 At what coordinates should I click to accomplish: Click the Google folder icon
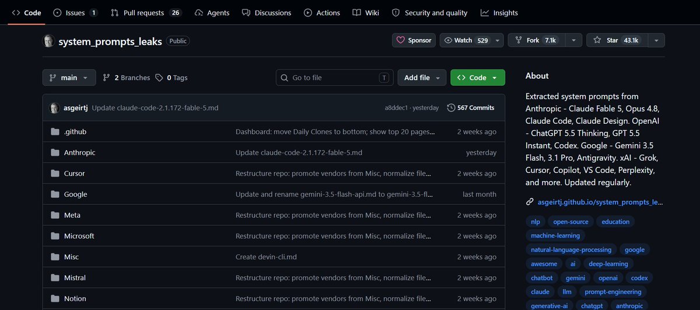pos(55,194)
